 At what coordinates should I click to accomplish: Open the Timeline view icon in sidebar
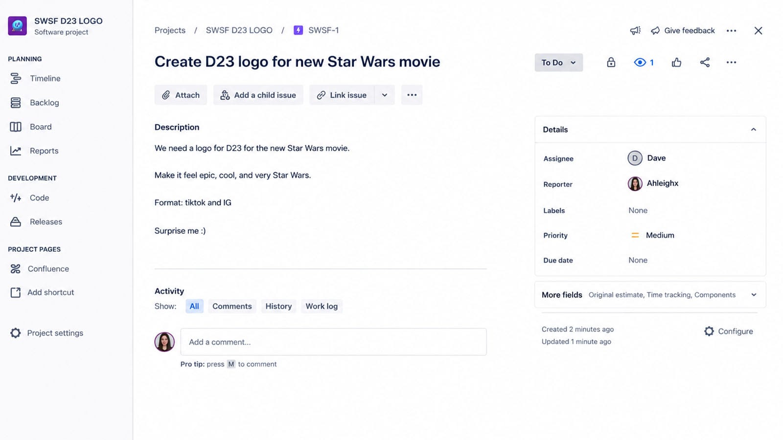coord(16,78)
